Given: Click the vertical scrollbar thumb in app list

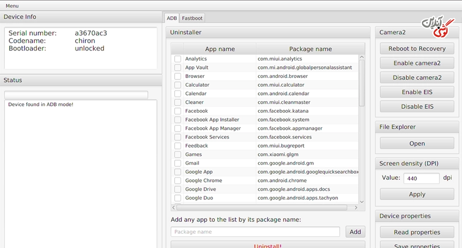Looking at the screenshot, I should coord(362,83).
